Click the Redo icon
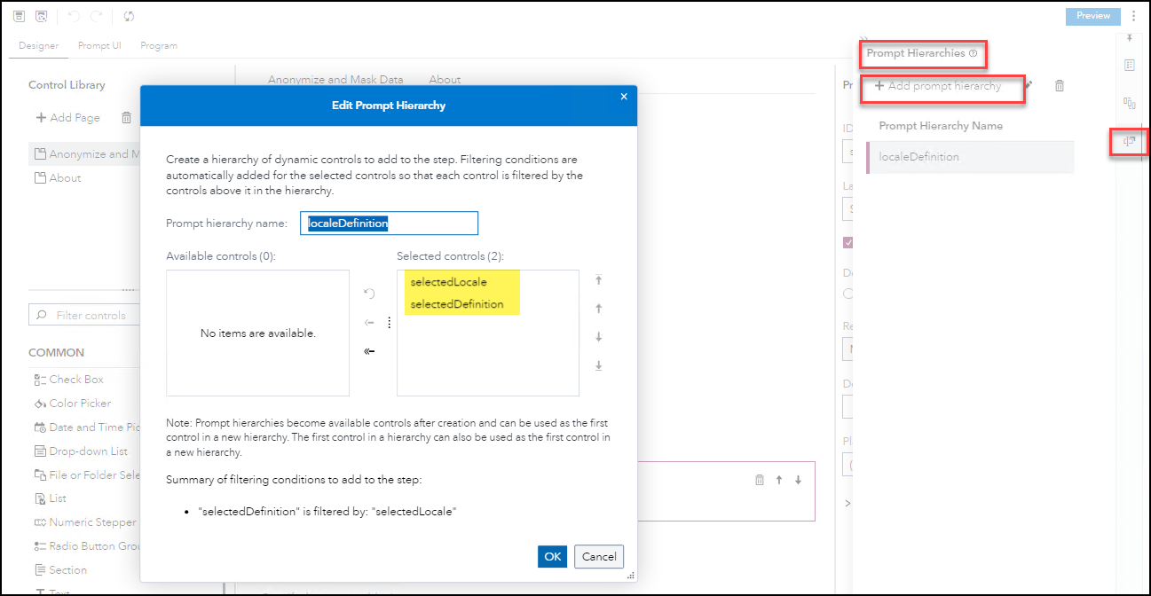Image resolution: width=1151 pixels, height=596 pixels. click(96, 16)
